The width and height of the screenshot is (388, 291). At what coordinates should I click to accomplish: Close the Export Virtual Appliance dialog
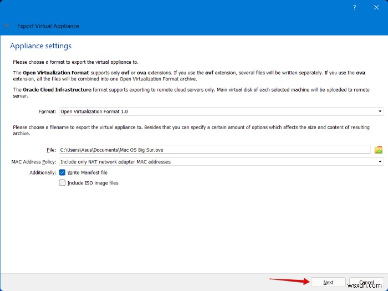376,7
